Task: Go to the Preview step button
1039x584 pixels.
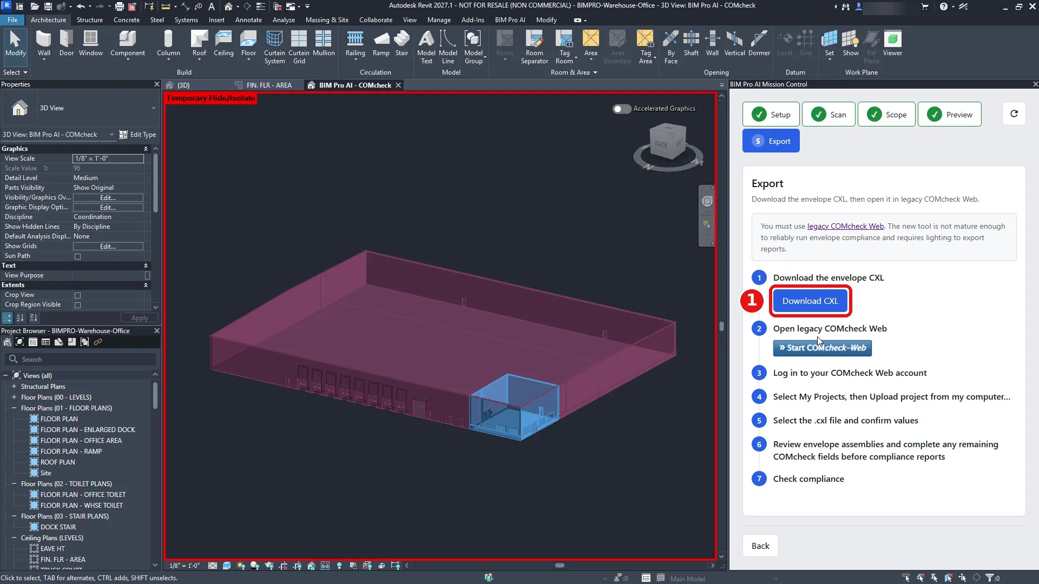Action: 950,115
